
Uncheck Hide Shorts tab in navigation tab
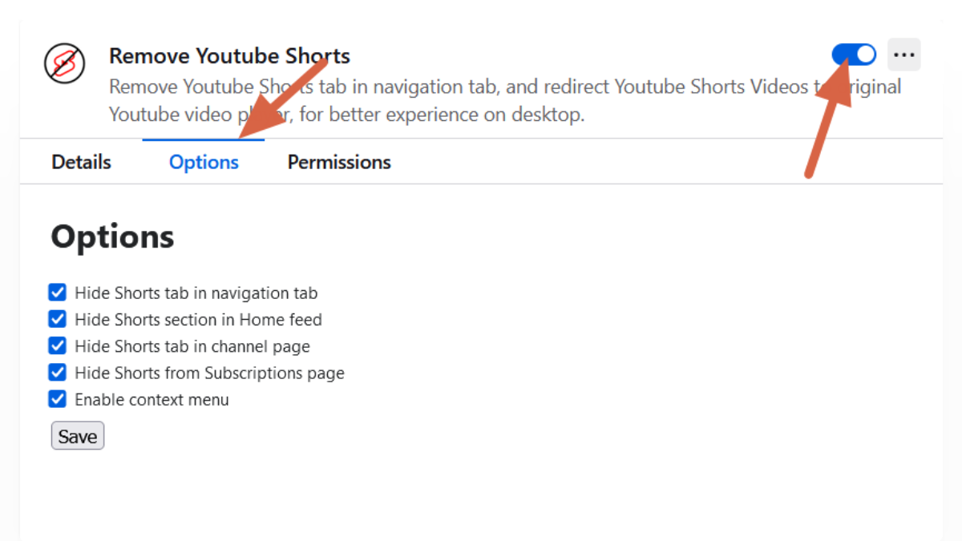pos(57,293)
